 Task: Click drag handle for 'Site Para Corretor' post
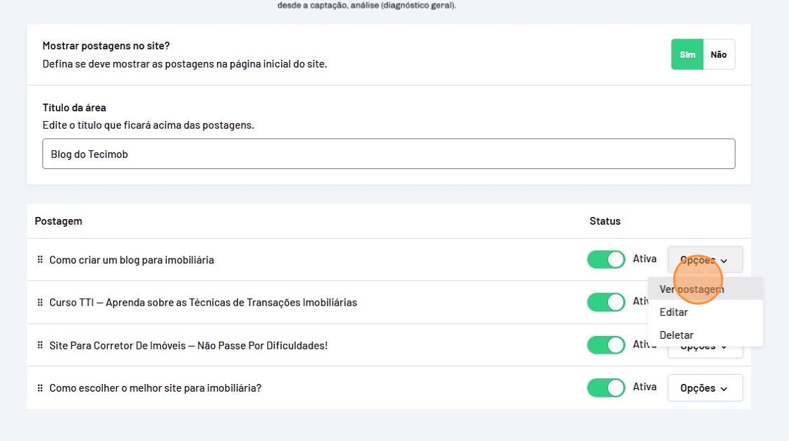tap(40, 345)
